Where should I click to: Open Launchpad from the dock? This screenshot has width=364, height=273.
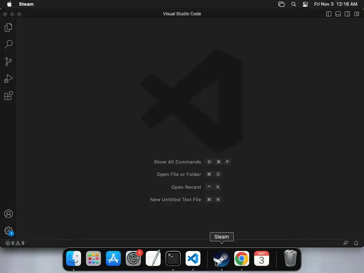coord(93,258)
